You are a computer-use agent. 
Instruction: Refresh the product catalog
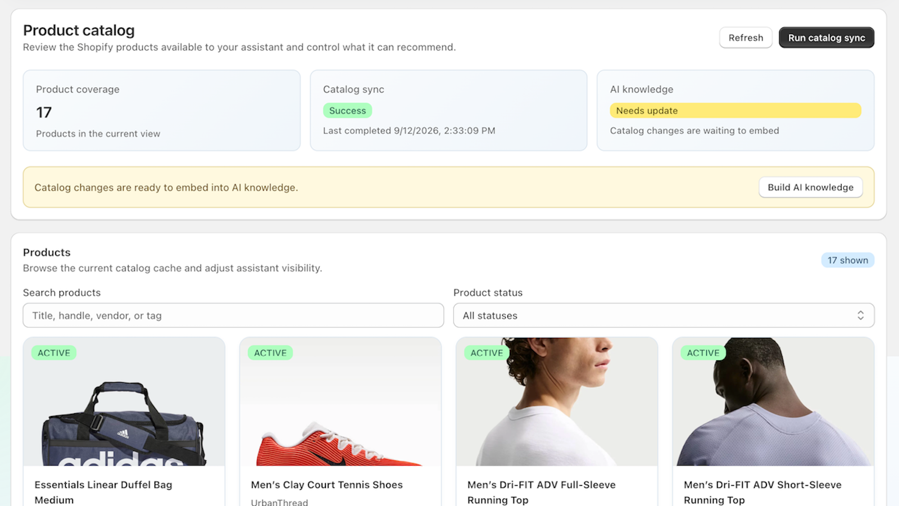pyautogui.click(x=746, y=38)
